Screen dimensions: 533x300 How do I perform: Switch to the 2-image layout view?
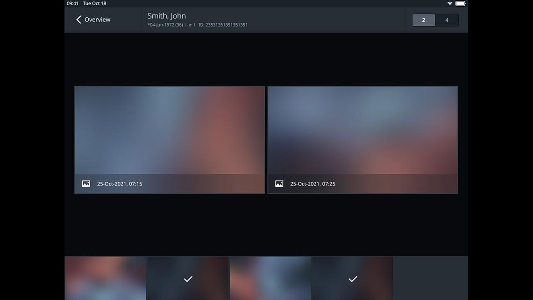point(424,20)
